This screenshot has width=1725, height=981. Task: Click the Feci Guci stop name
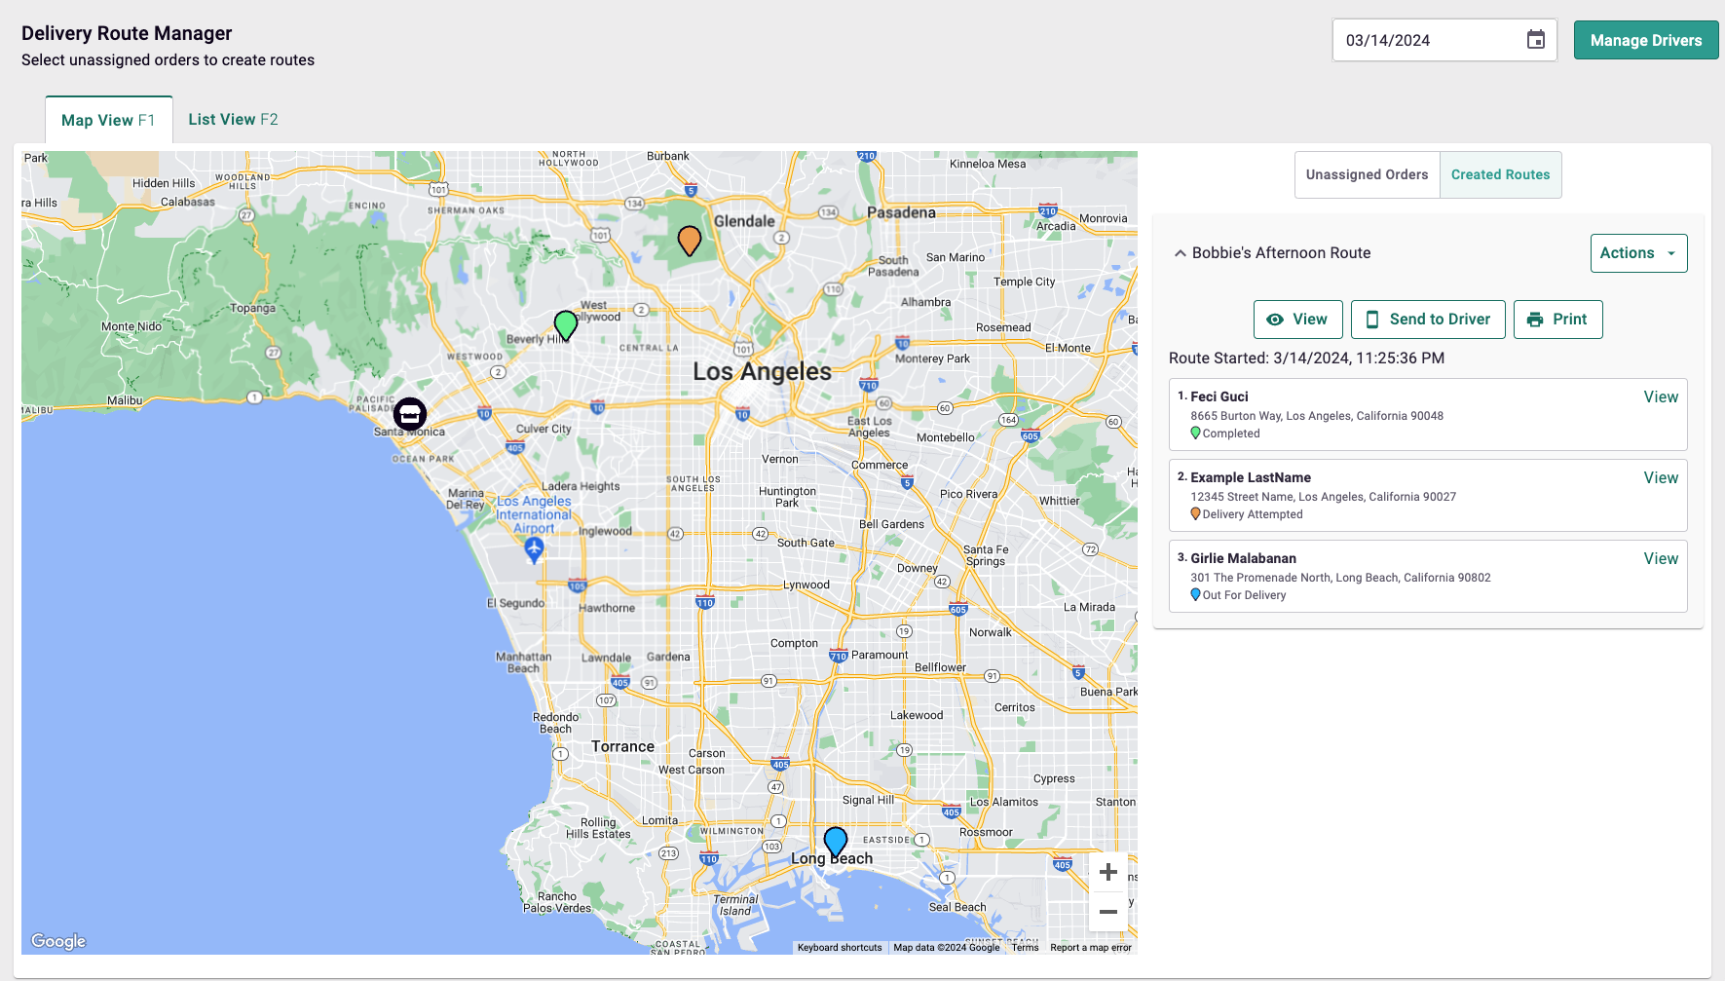tap(1219, 396)
